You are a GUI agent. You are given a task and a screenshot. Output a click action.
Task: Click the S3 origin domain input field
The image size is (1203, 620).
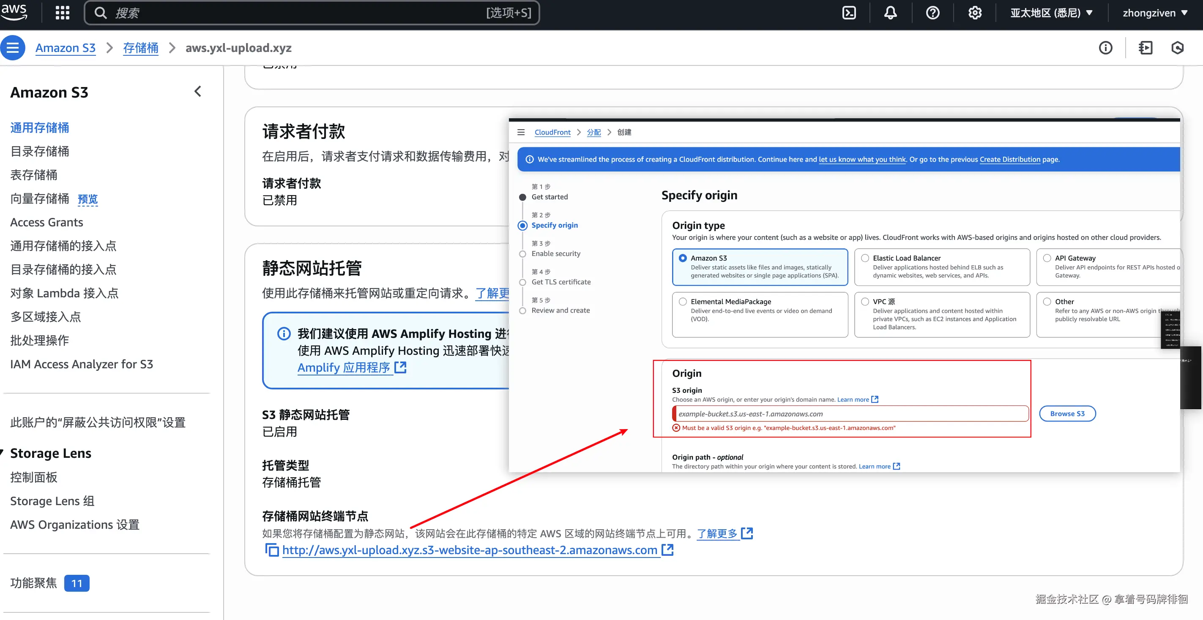[x=850, y=414]
